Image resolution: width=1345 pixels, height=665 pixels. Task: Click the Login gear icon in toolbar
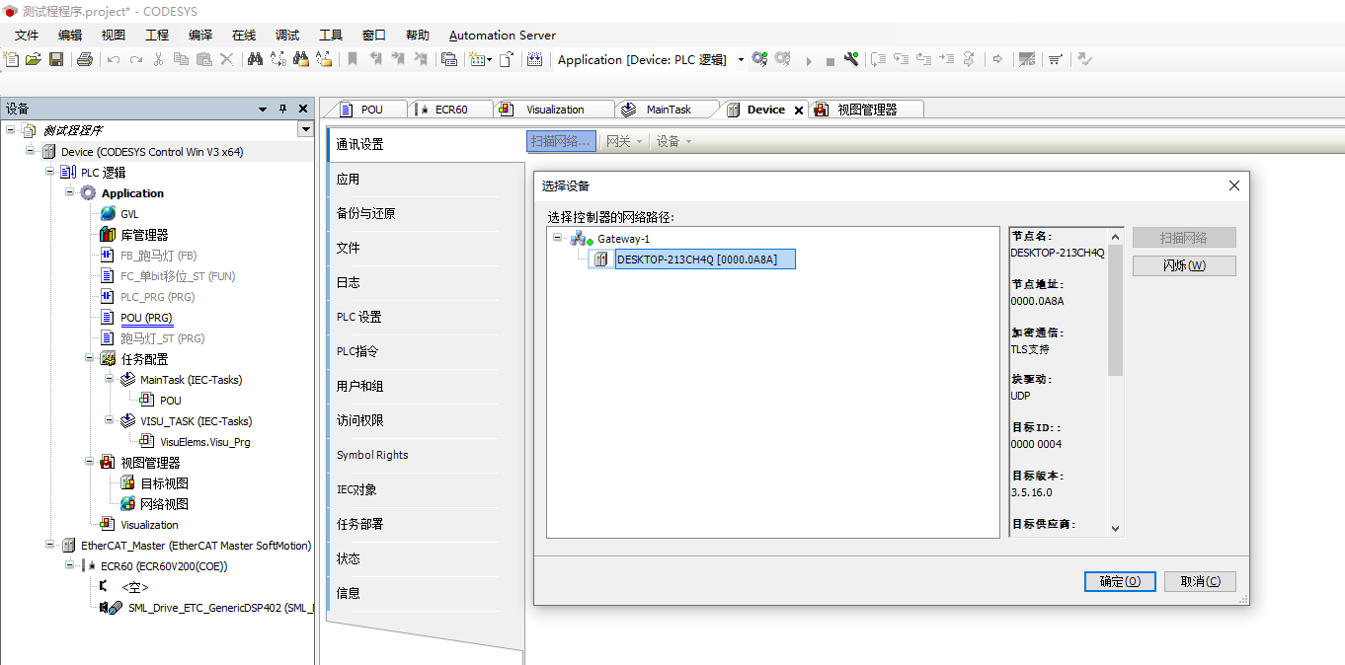[759, 59]
